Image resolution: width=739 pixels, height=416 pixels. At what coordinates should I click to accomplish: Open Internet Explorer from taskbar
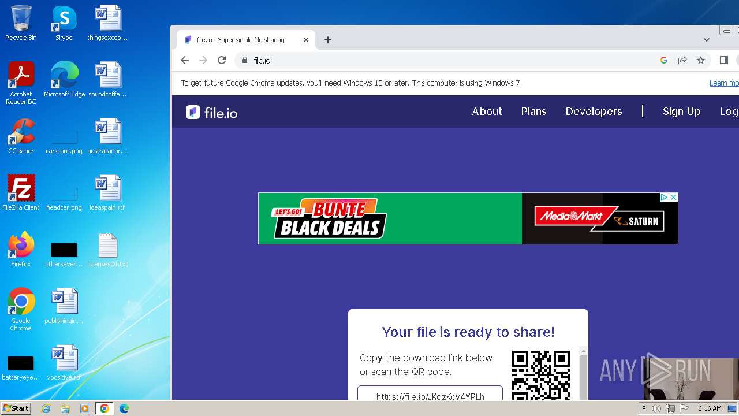tap(46, 408)
